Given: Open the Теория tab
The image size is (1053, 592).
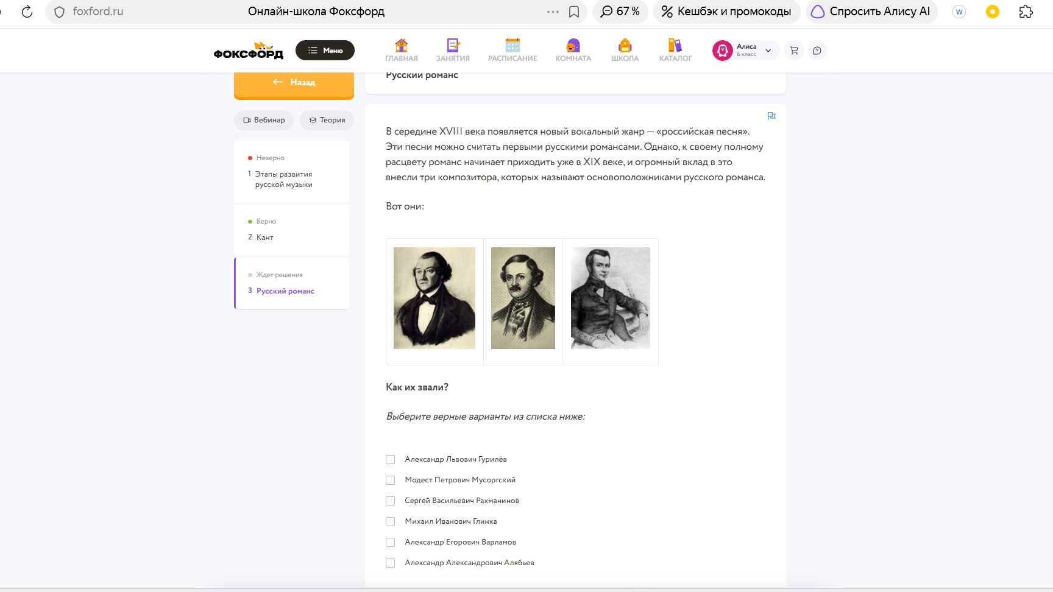Looking at the screenshot, I should 327,120.
